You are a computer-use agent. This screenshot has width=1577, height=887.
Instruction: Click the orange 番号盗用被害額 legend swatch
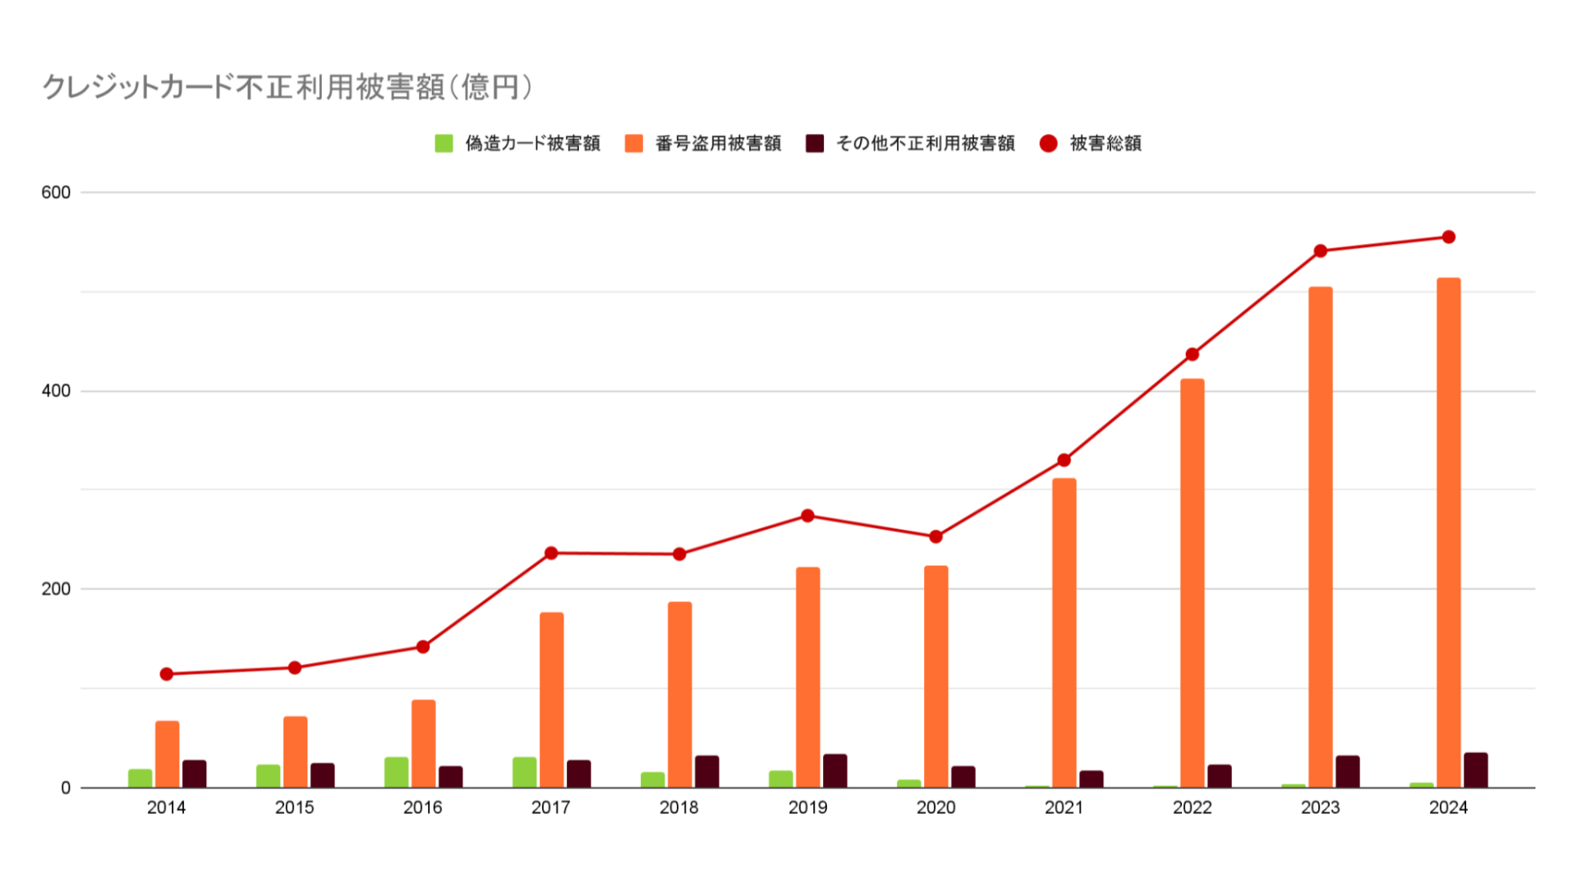pos(633,144)
